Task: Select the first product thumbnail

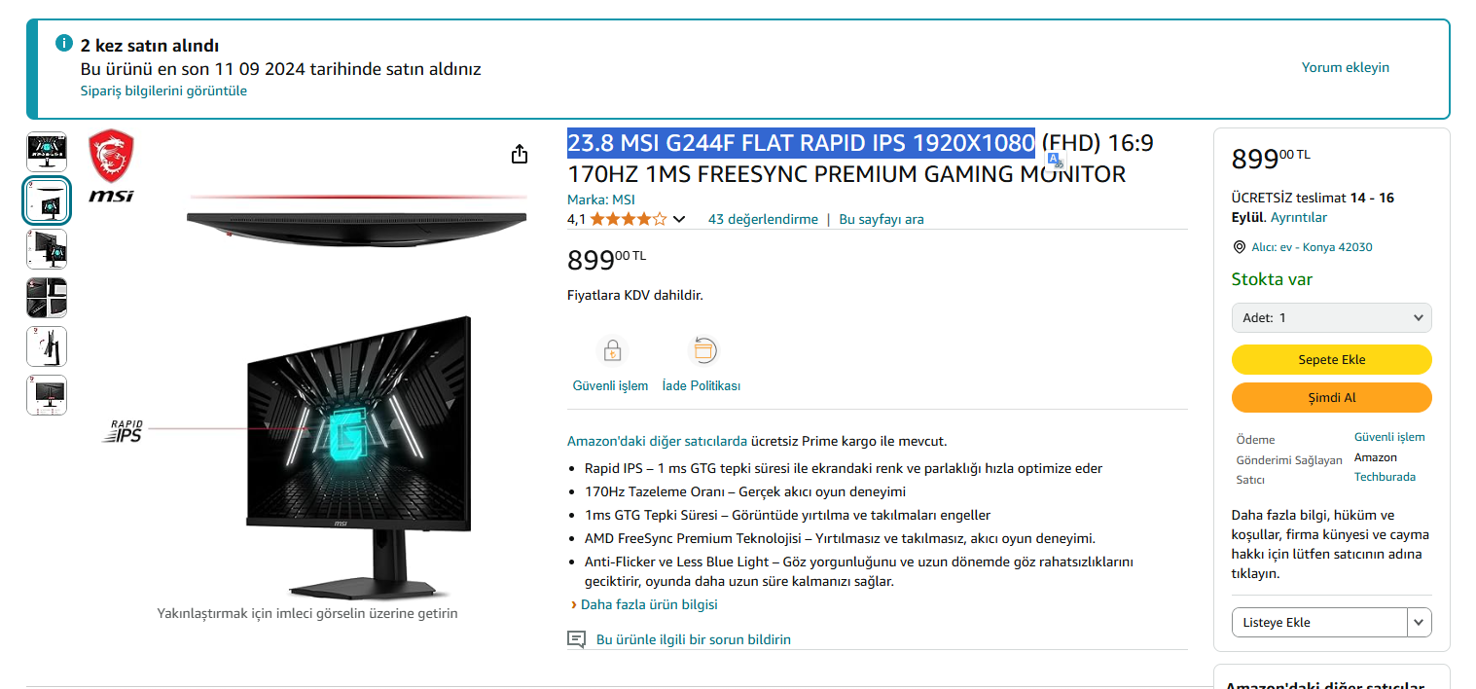Action: pyautogui.click(x=47, y=152)
